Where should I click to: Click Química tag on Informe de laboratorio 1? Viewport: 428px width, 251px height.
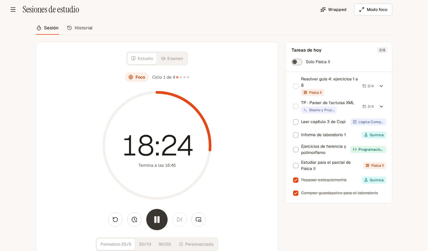[374, 135]
